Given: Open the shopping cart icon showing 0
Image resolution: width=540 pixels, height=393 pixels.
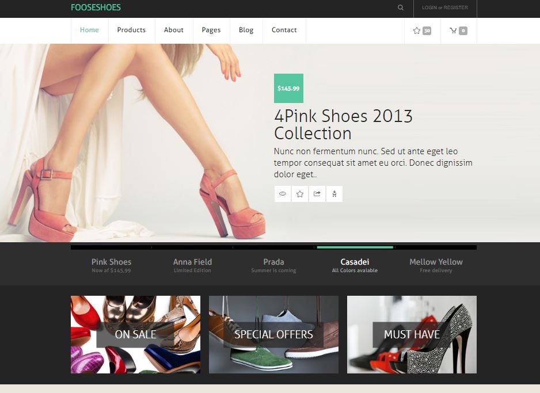Looking at the screenshot, I should pyautogui.click(x=458, y=30).
